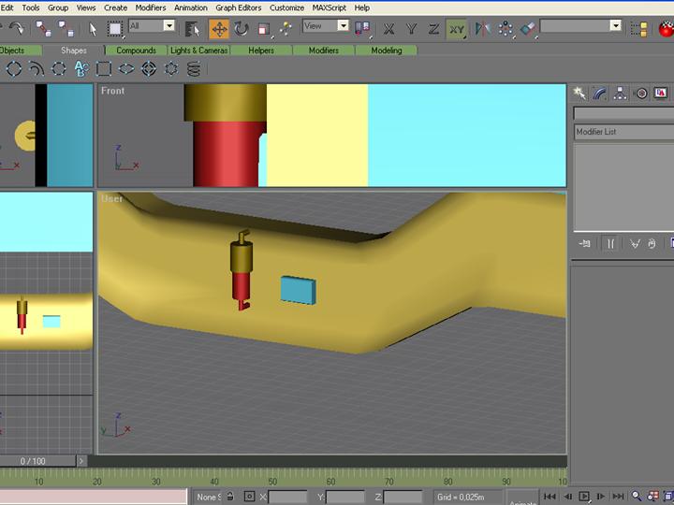The height and width of the screenshot is (505, 674).
Task: Open the Hierarchy panel icon
Action: tap(621, 94)
